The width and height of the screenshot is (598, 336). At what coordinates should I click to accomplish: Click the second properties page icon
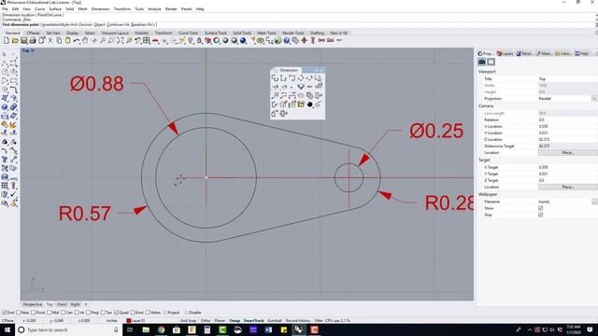(x=491, y=62)
